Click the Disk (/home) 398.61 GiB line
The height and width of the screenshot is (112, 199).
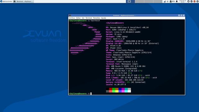pyautogui.click(x=132, y=78)
